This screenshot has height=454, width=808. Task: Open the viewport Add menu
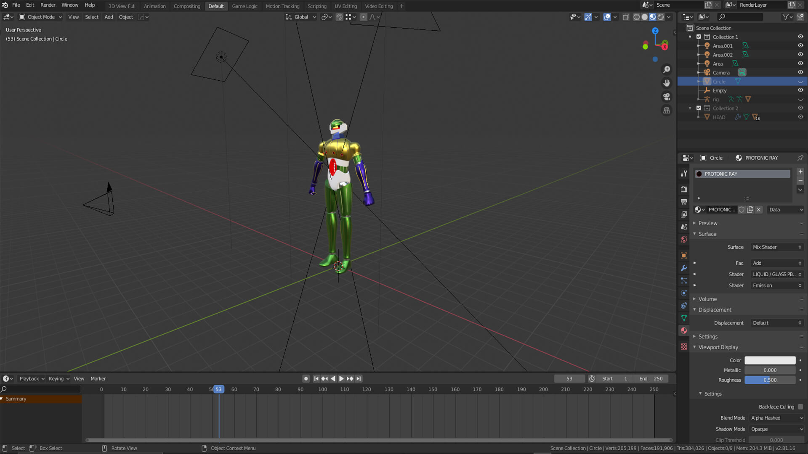point(109,17)
